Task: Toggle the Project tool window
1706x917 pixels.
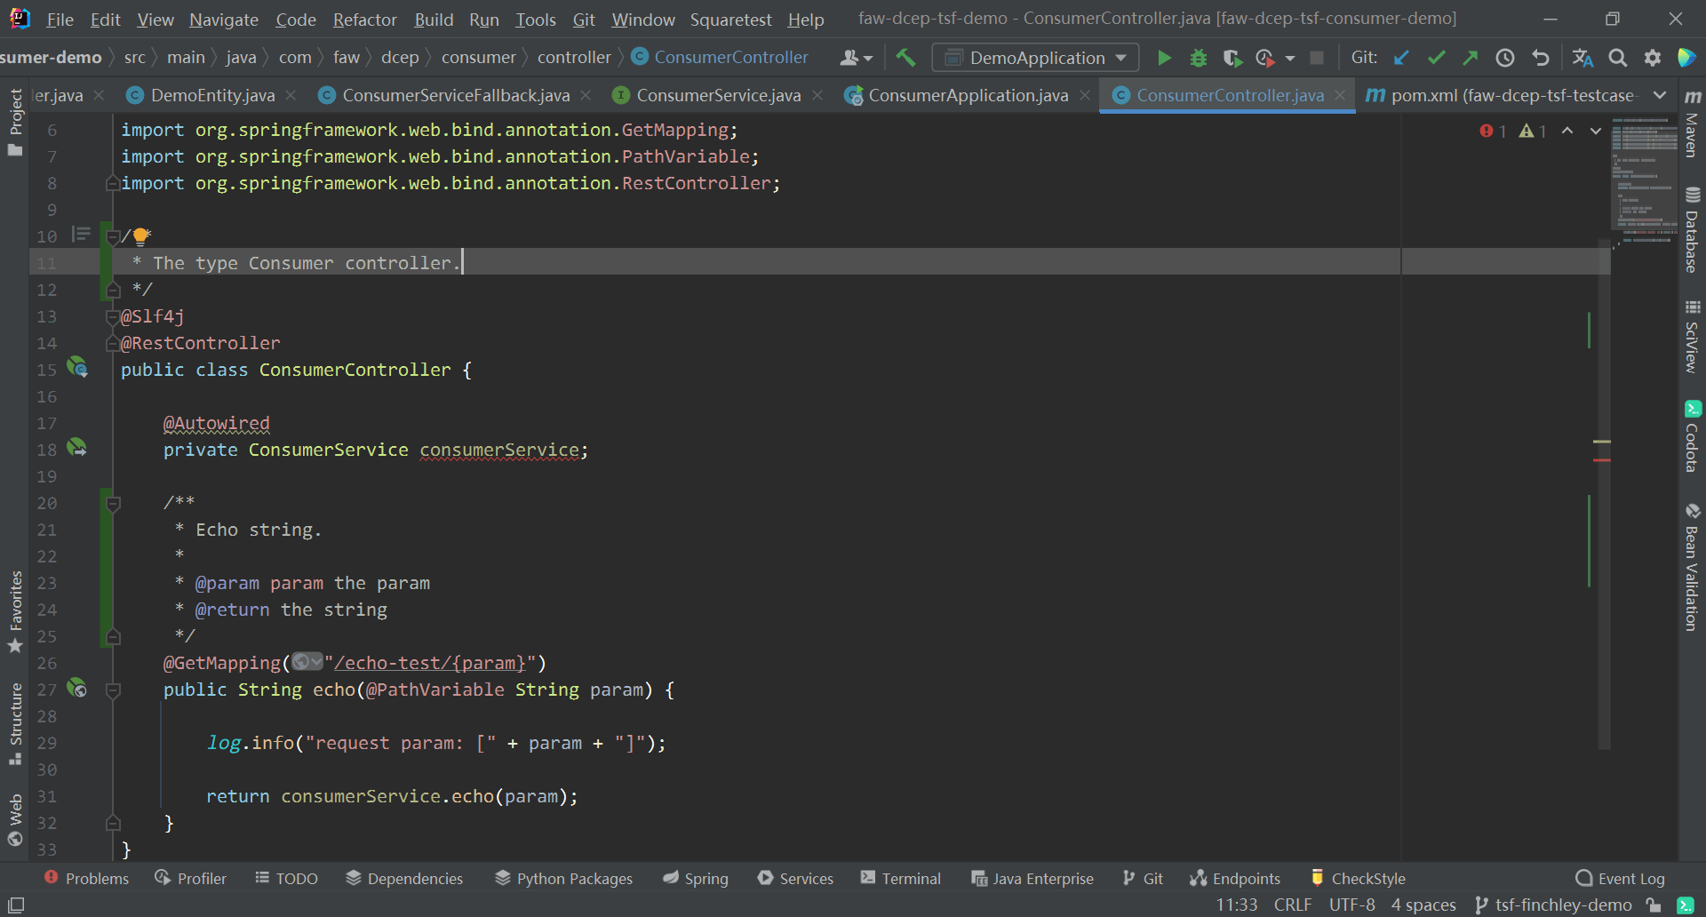Action: click(15, 122)
